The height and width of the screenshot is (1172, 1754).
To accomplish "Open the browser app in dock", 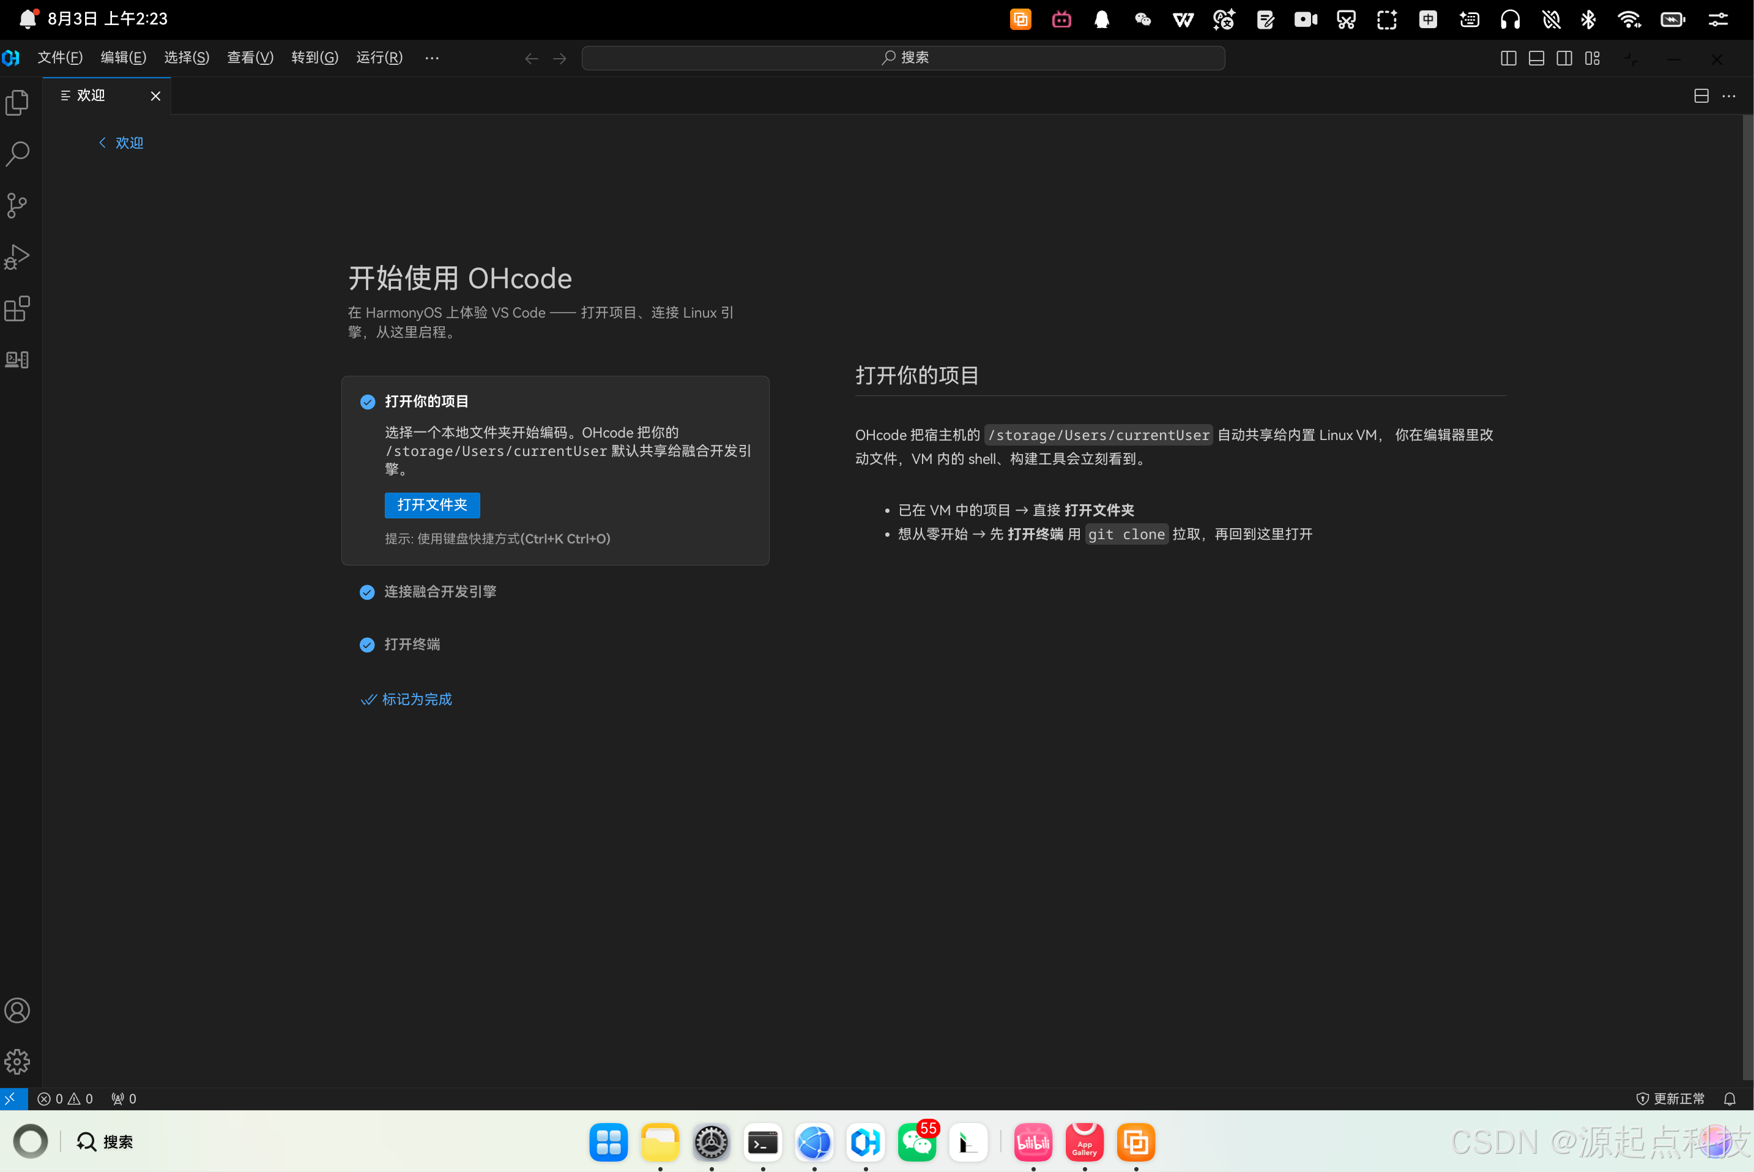I will coord(814,1142).
